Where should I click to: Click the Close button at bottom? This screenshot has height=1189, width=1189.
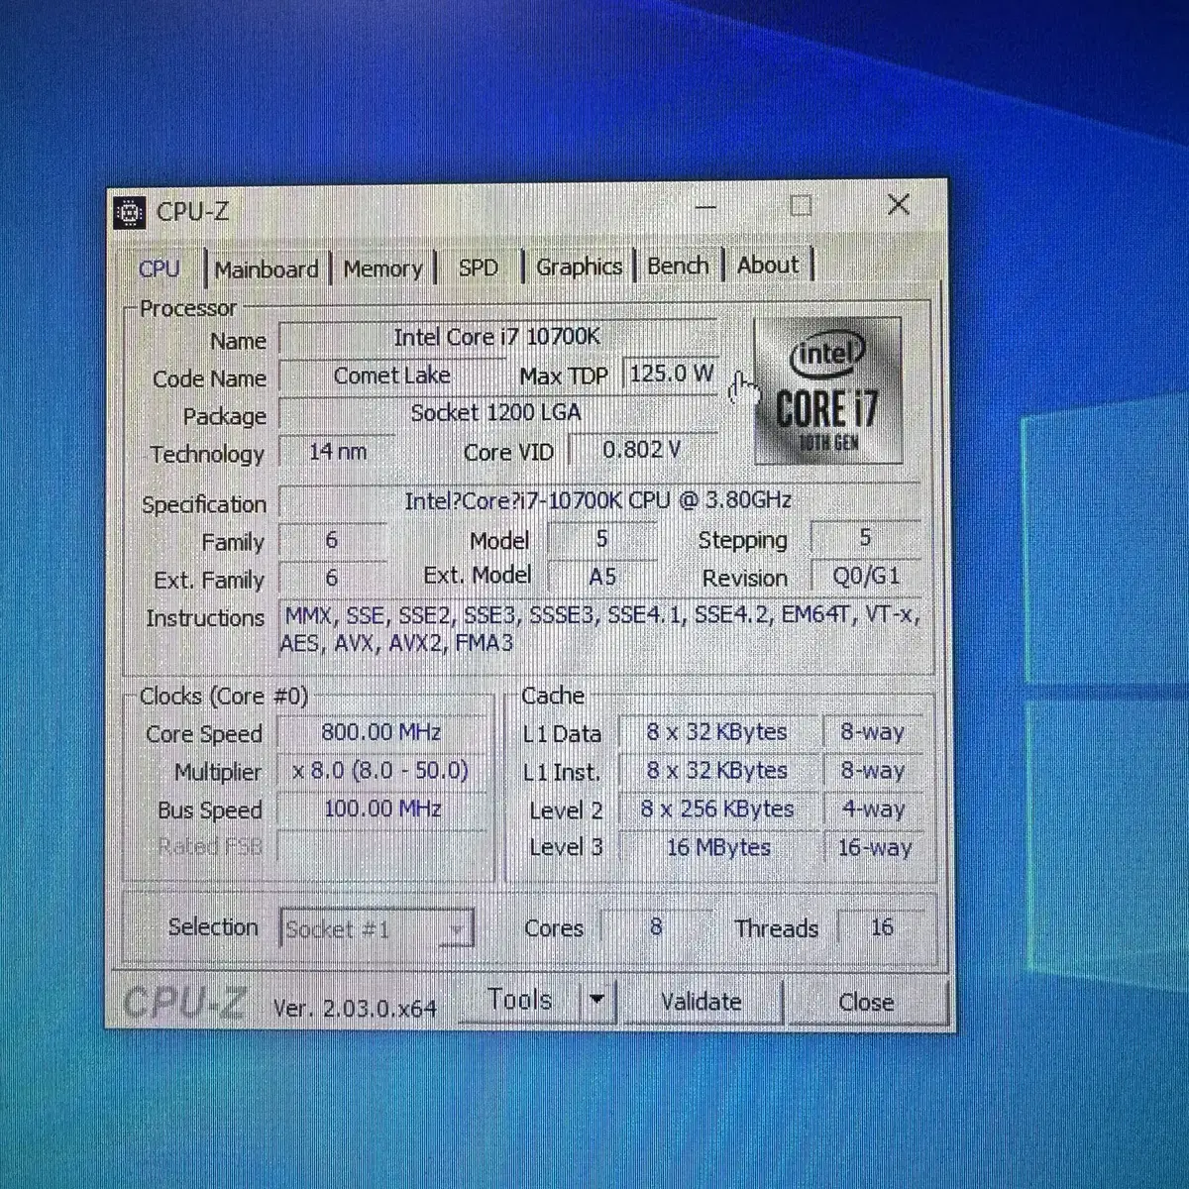tap(866, 1003)
